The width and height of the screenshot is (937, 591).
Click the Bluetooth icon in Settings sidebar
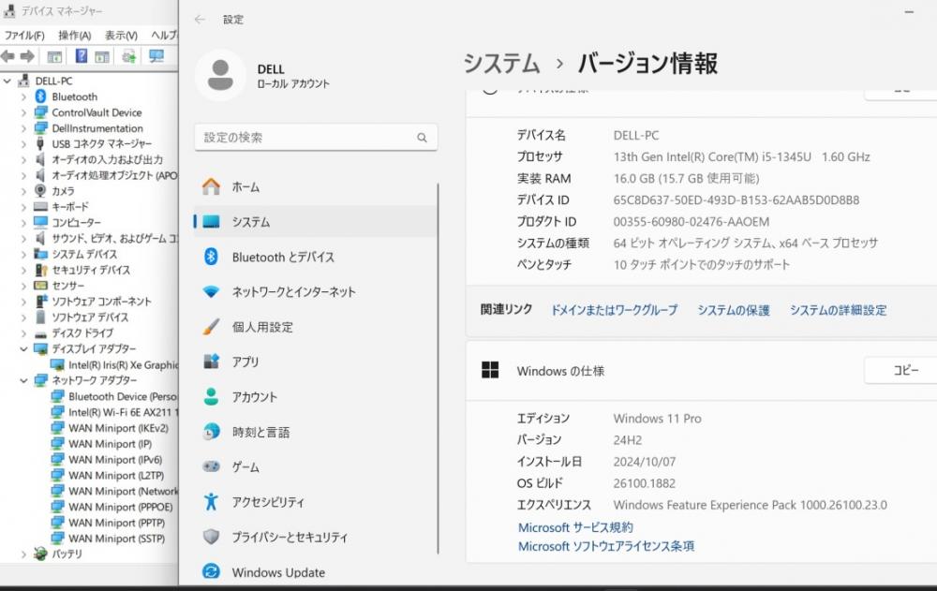[x=211, y=257]
